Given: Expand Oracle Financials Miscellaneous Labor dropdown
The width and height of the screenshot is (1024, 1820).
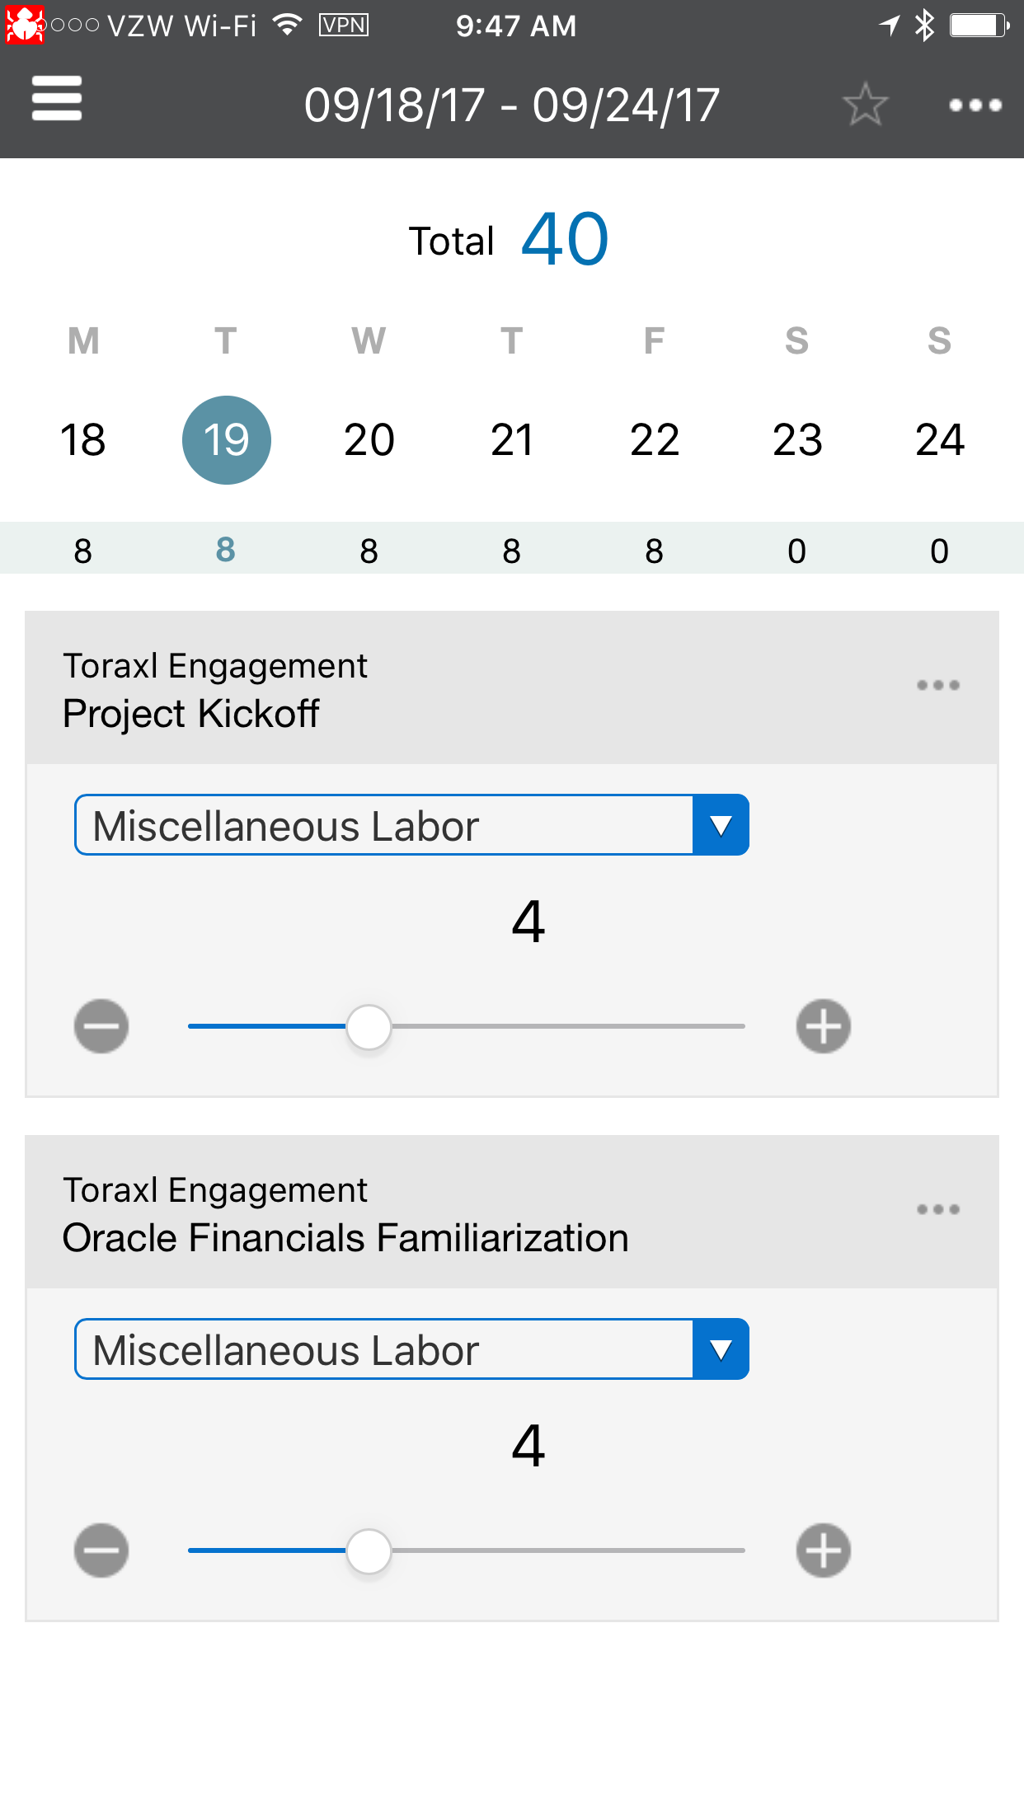Looking at the screenshot, I should 721,1349.
